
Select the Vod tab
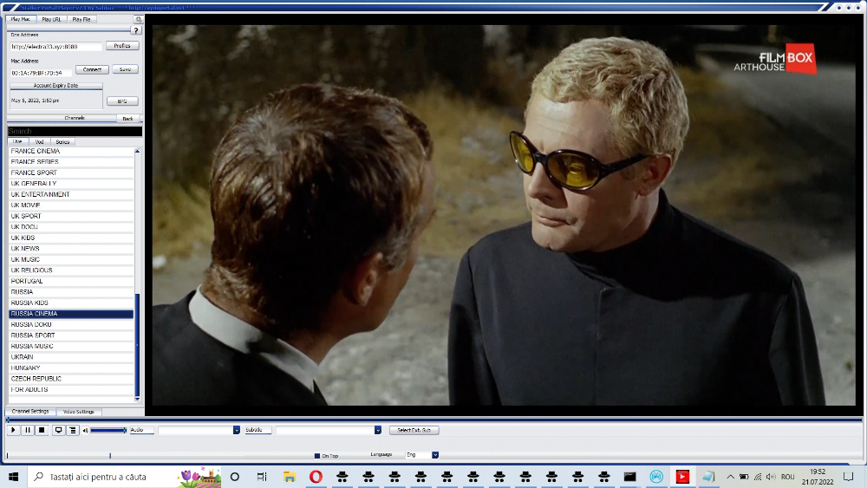click(39, 142)
